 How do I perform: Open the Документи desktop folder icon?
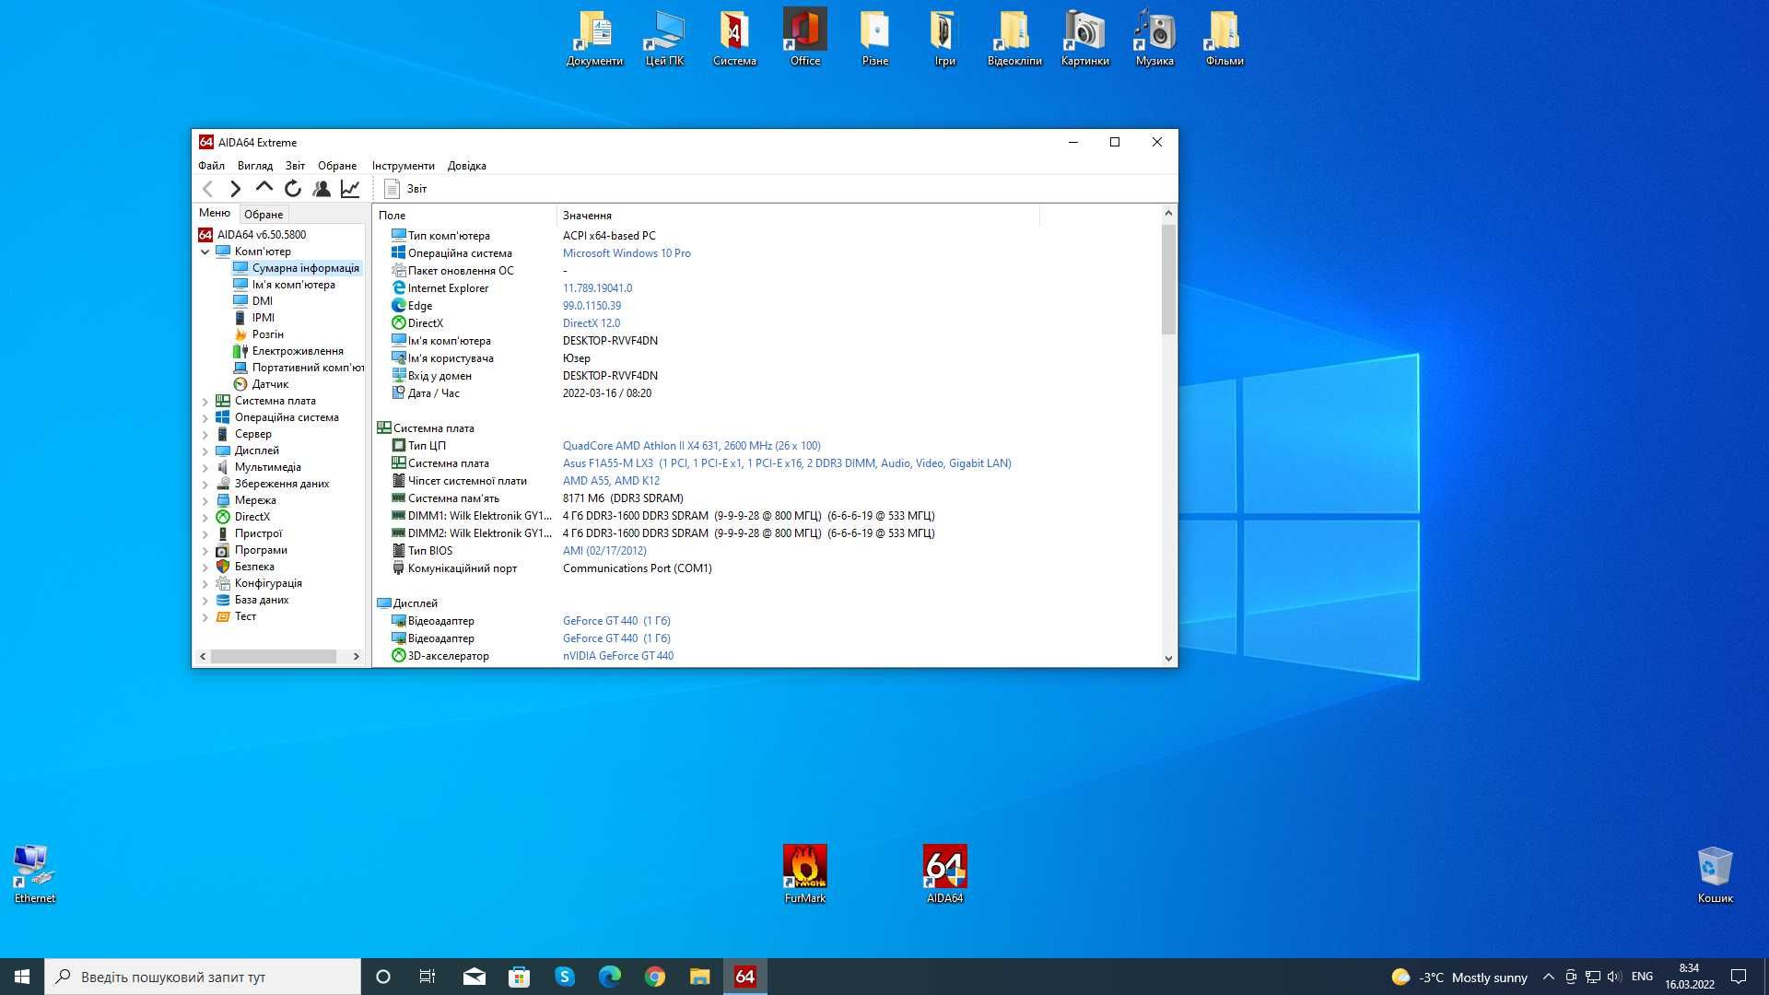click(x=594, y=39)
